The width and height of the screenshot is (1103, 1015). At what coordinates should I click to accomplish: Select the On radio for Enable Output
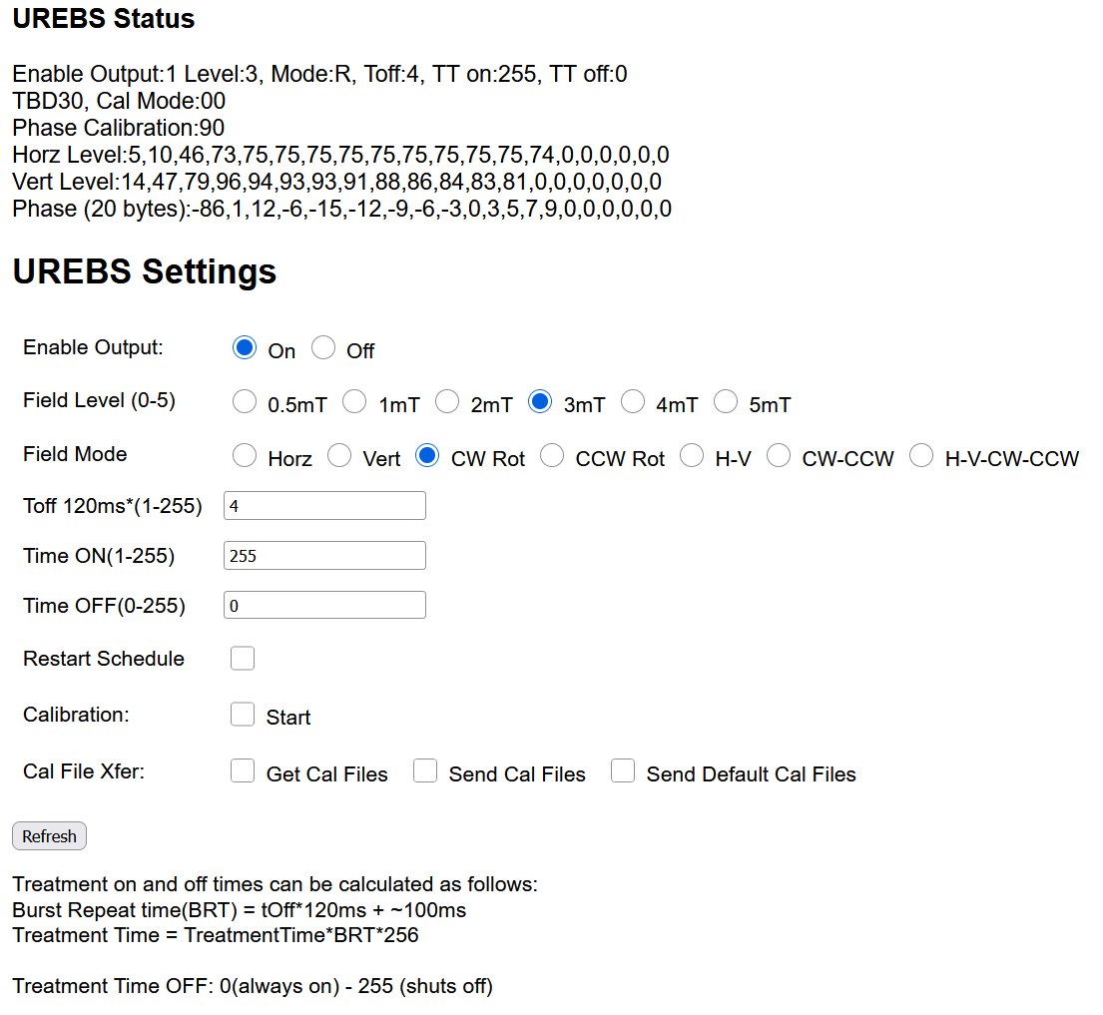245,348
